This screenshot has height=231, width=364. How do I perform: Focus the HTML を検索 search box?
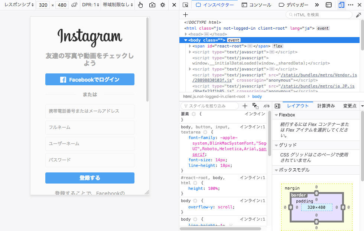pyautogui.click(x=319, y=15)
